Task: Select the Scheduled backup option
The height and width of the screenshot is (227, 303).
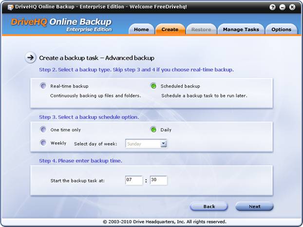Action: (154, 86)
